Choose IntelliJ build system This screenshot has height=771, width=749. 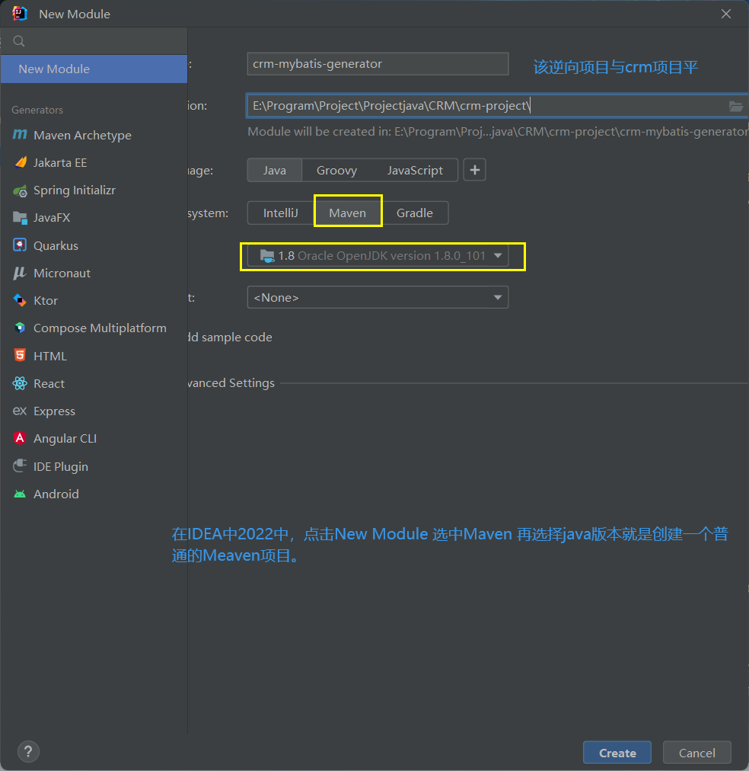(x=280, y=213)
